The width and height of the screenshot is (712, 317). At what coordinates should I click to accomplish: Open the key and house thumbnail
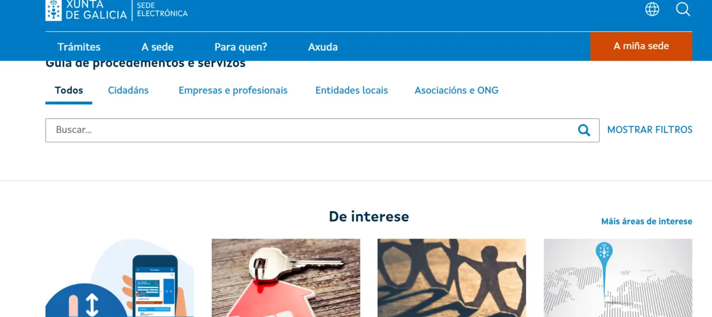click(286, 278)
